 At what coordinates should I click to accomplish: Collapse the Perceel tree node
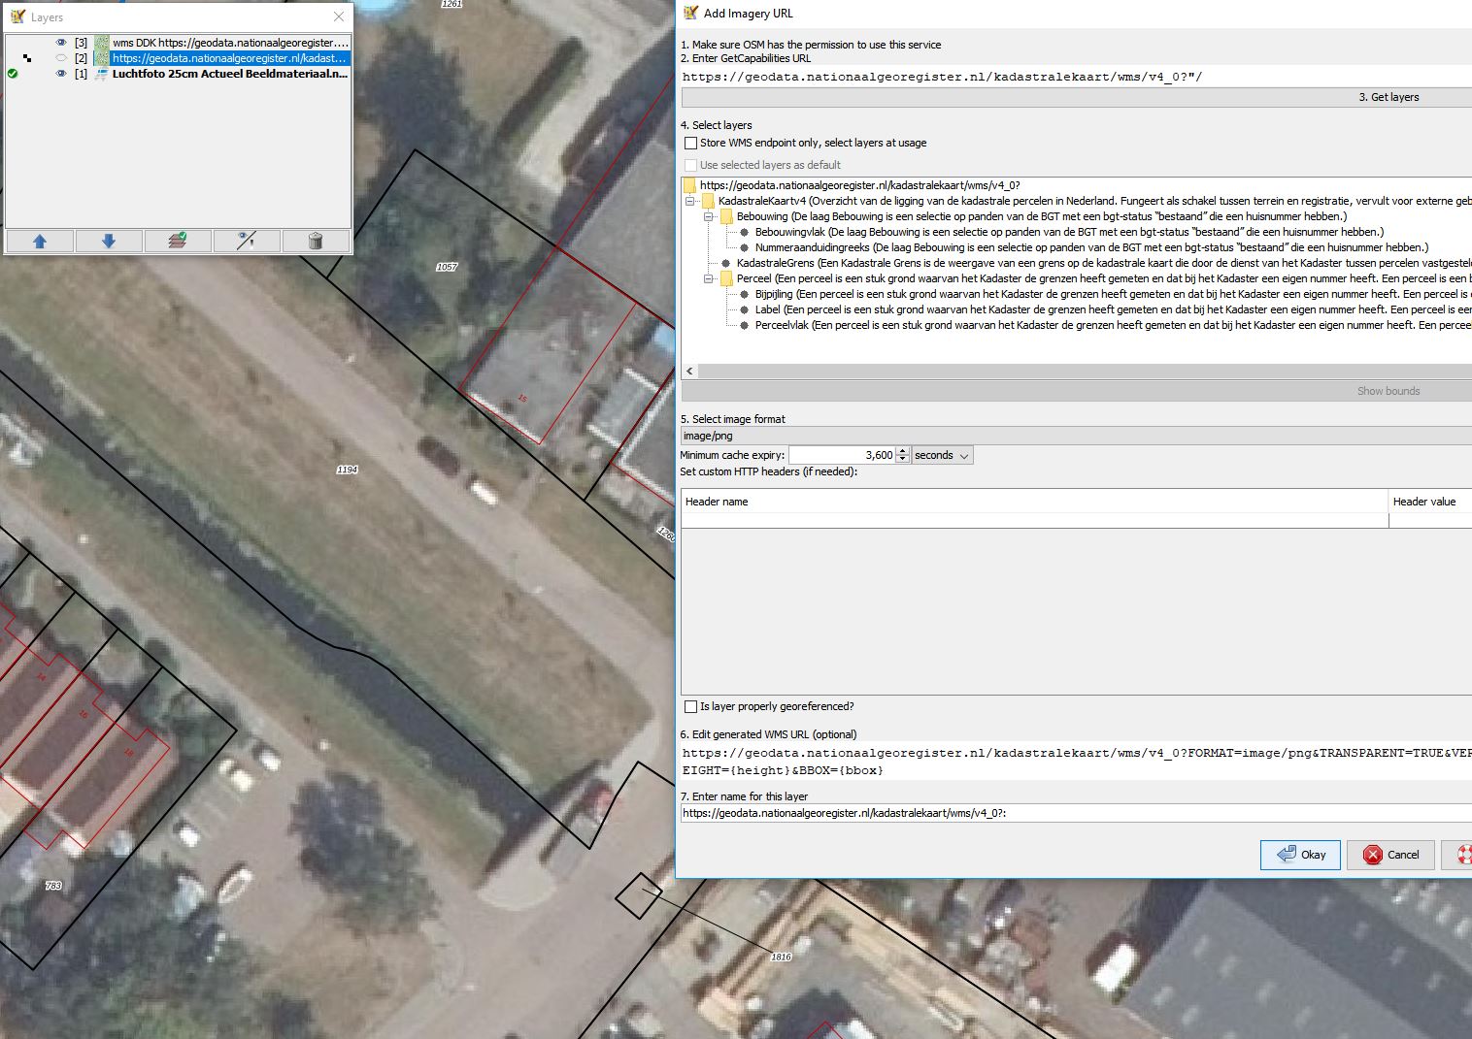709,278
